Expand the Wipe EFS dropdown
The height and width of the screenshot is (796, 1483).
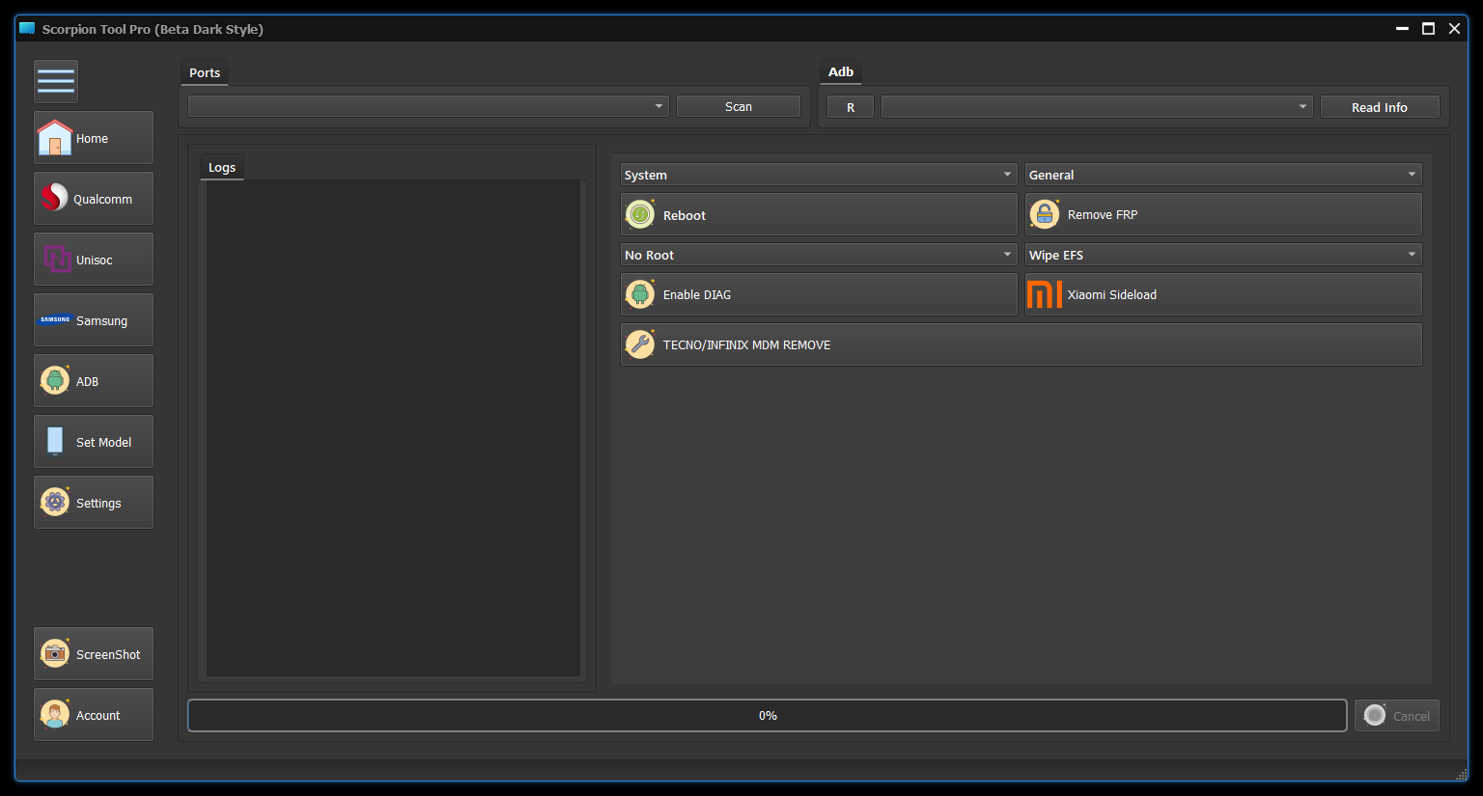(1222, 255)
